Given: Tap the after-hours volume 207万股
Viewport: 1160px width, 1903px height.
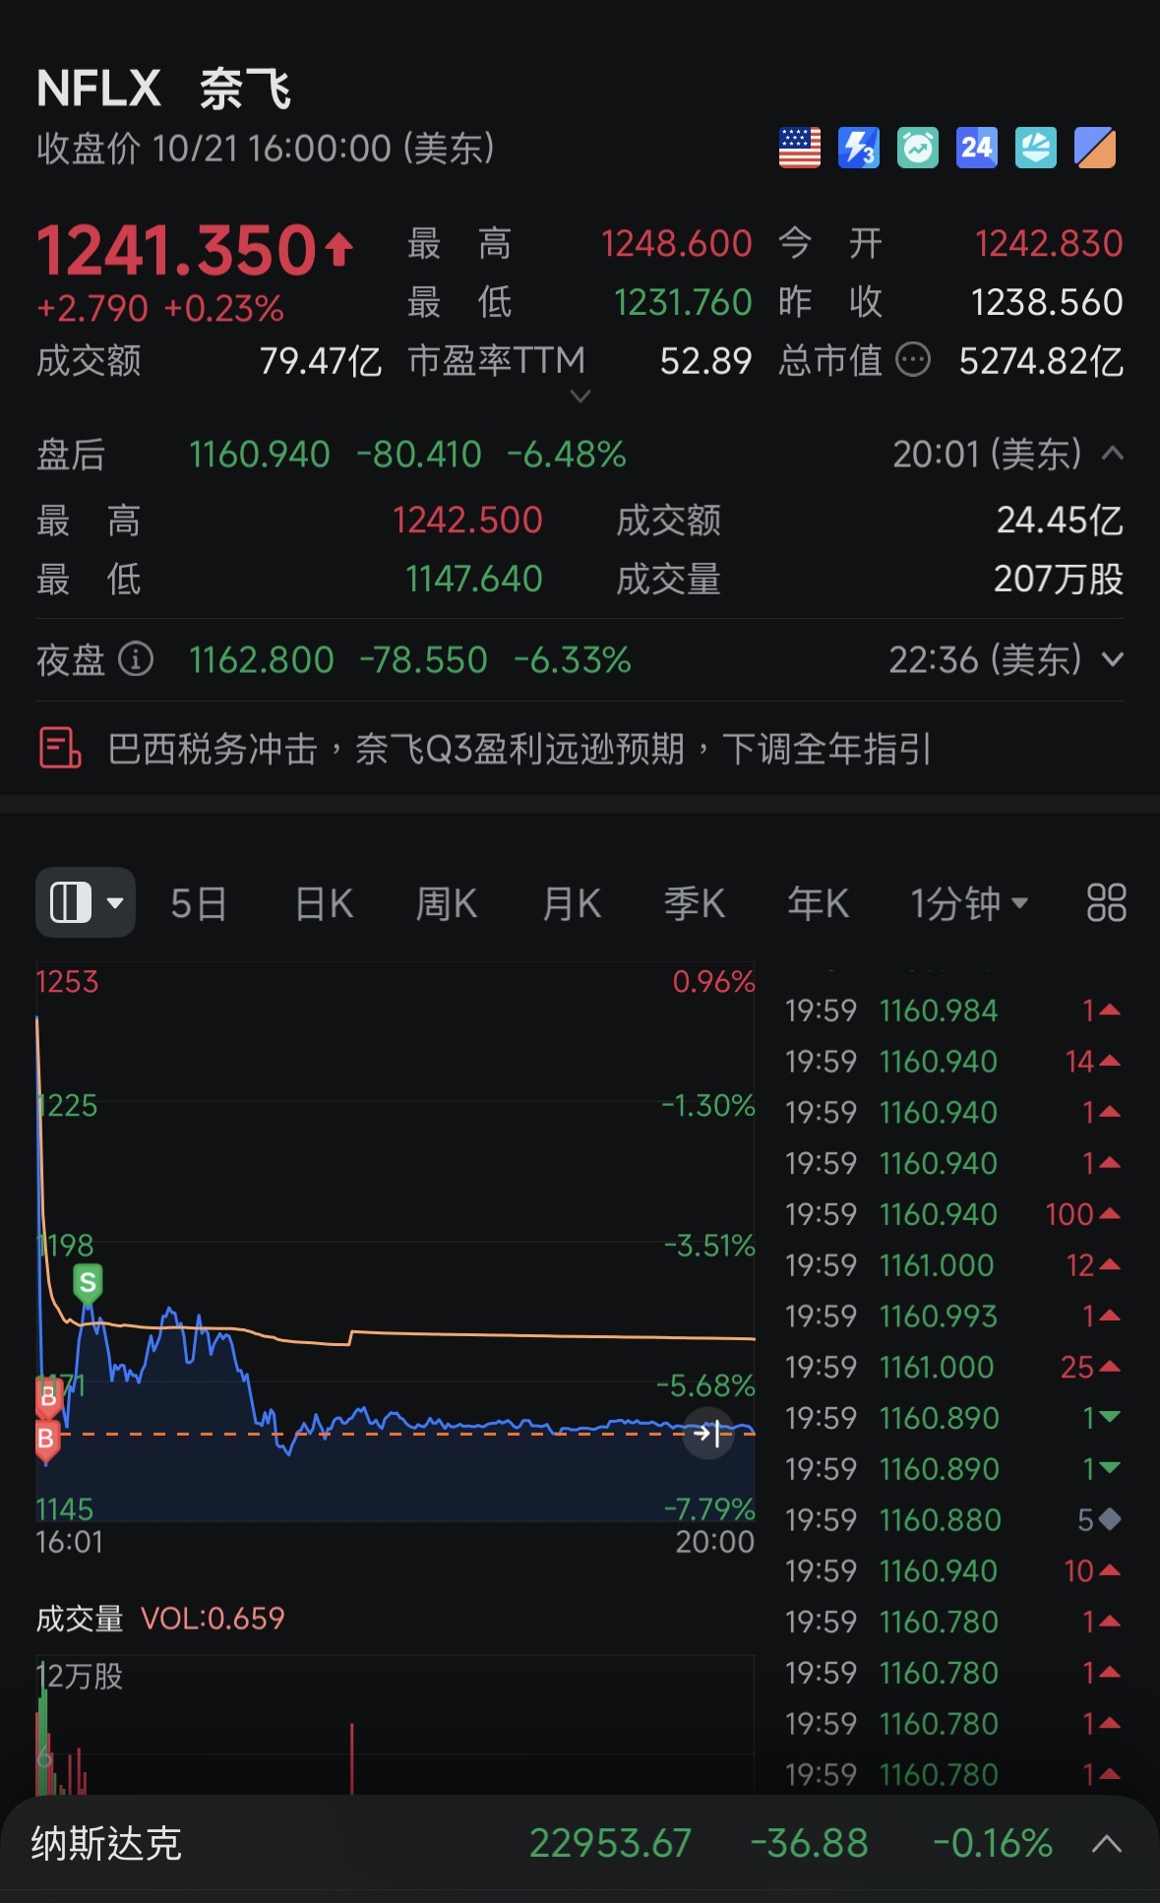Looking at the screenshot, I should click(x=1059, y=579).
